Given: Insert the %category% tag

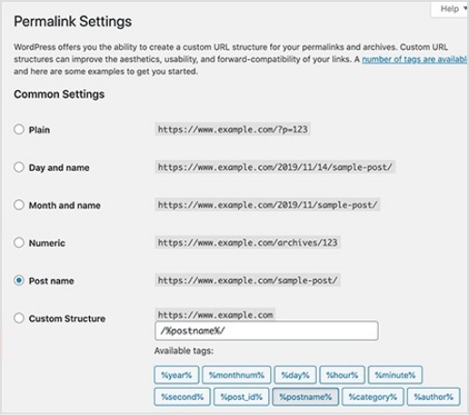Looking at the screenshot, I should (x=372, y=397).
